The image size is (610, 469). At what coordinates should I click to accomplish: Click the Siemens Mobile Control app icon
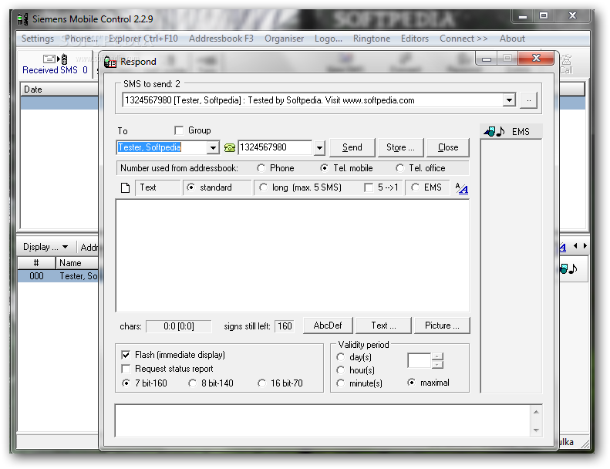coord(22,19)
